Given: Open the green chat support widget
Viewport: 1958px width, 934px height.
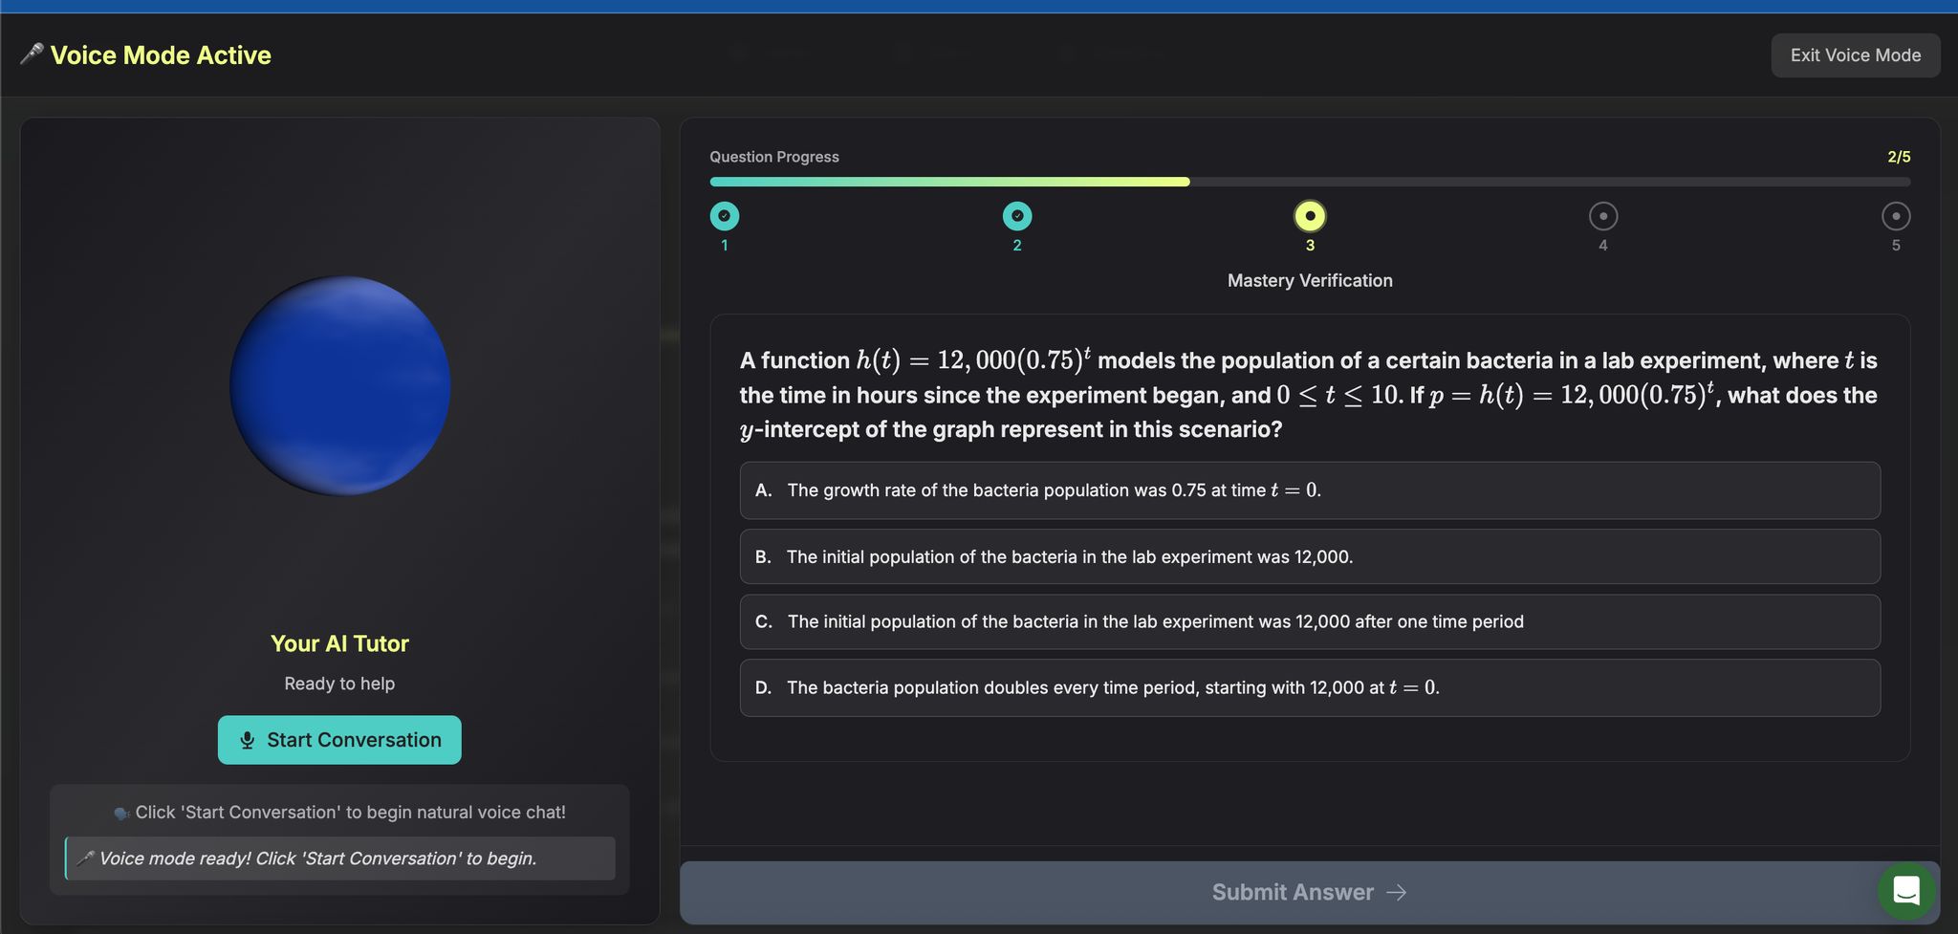Looking at the screenshot, I should coord(1905,890).
